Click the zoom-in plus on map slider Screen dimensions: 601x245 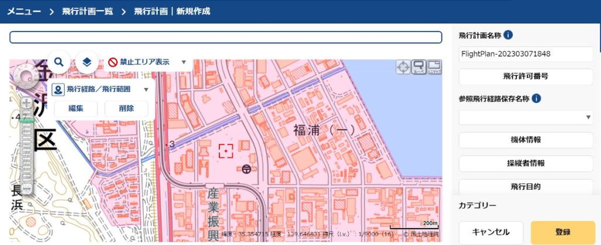pyautogui.click(x=26, y=104)
